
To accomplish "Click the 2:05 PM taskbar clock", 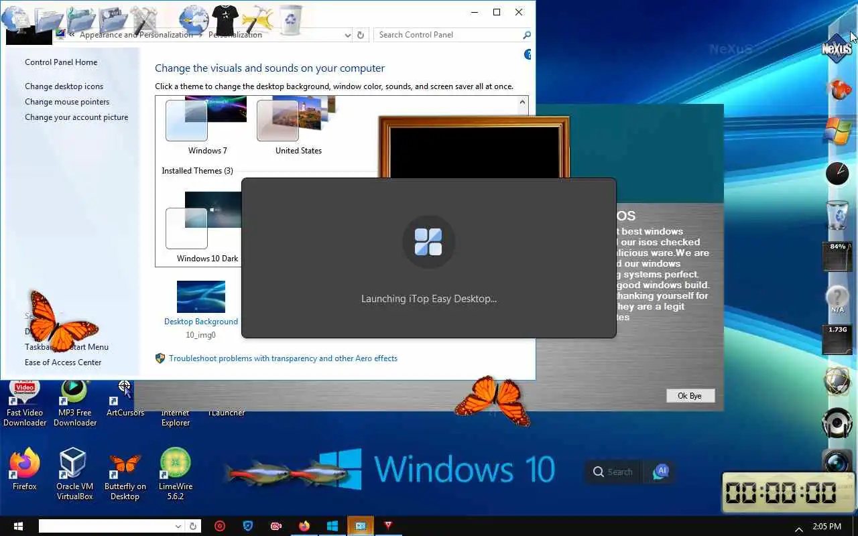I will click(x=826, y=527).
